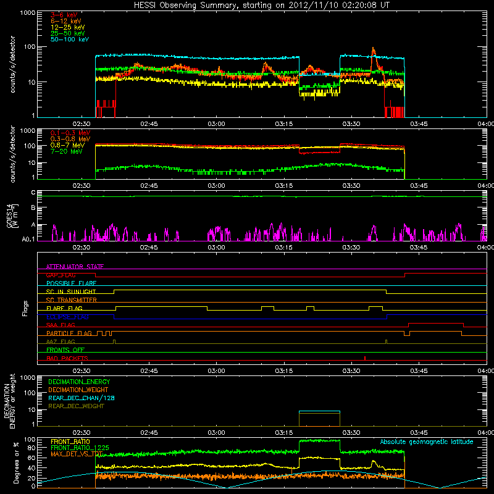Viewport: 494px width, 494px height.
Task: Click 'Absolute geomagnetic latitude' label
Action: pyautogui.click(x=427, y=442)
